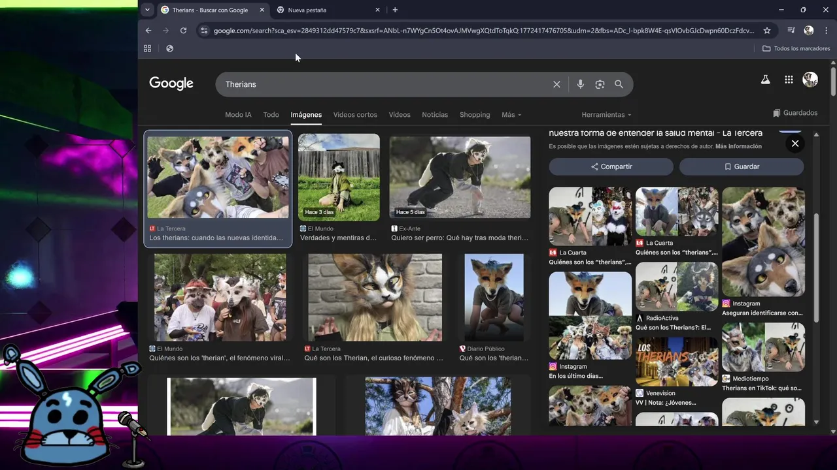The height and width of the screenshot is (470, 837).
Task: Switch to the Shopping tab
Action: coord(475,115)
